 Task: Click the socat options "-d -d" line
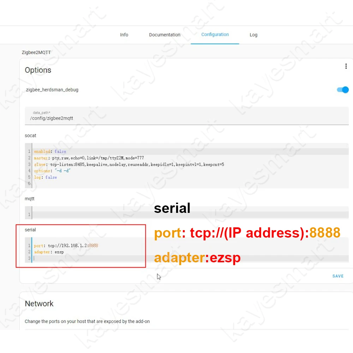(52, 171)
